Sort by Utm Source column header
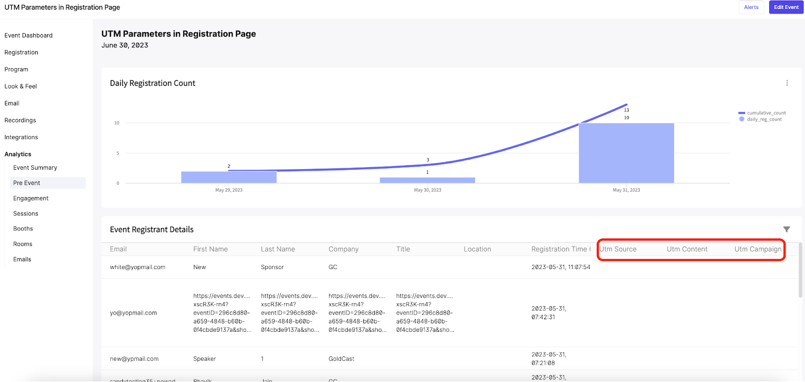This screenshot has width=805, height=382. [x=618, y=249]
